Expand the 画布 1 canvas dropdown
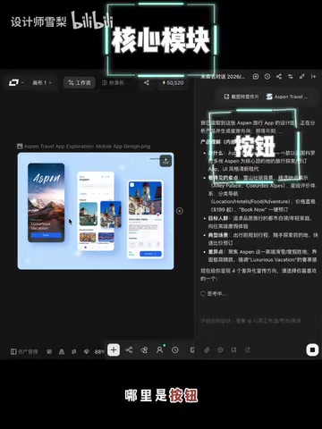This screenshot has height=429, width=322. [42, 82]
